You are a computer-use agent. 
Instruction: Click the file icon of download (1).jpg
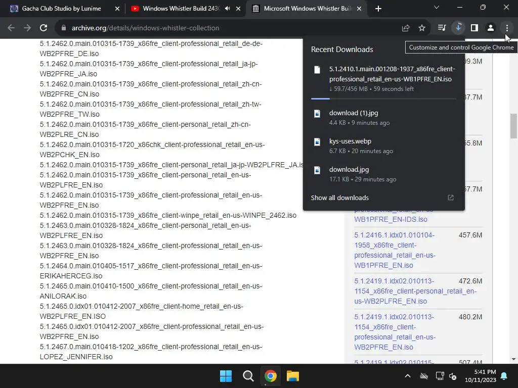coord(317,114)
